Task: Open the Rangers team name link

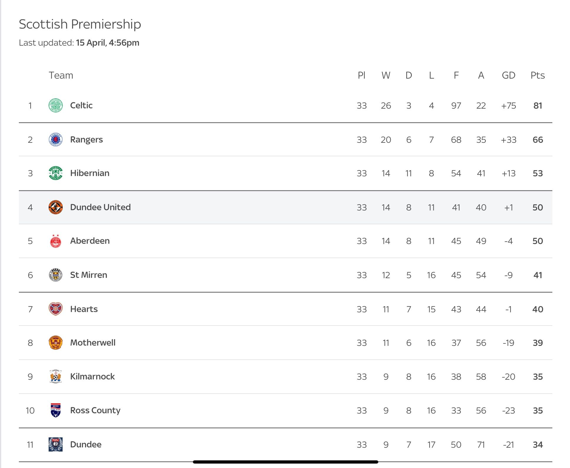Action: click(x=87, y=140)
